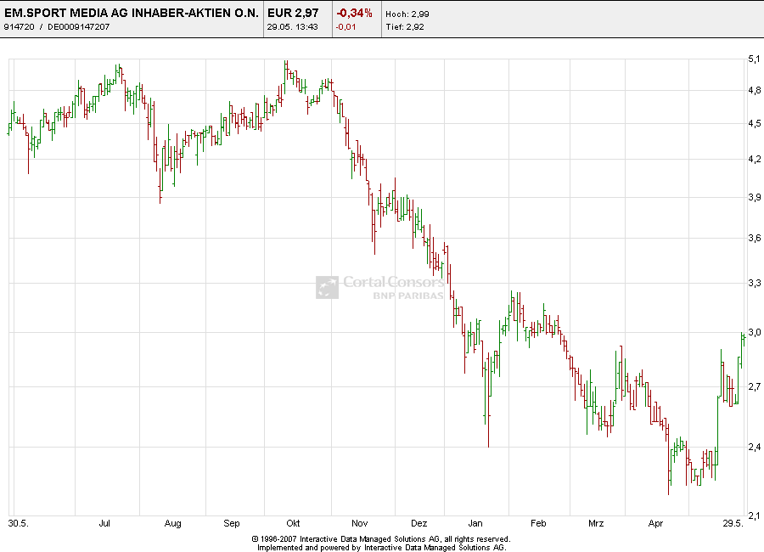Click the 3,3 price axis label
This screenshot has width=764, height=552.
coord(754,283)
